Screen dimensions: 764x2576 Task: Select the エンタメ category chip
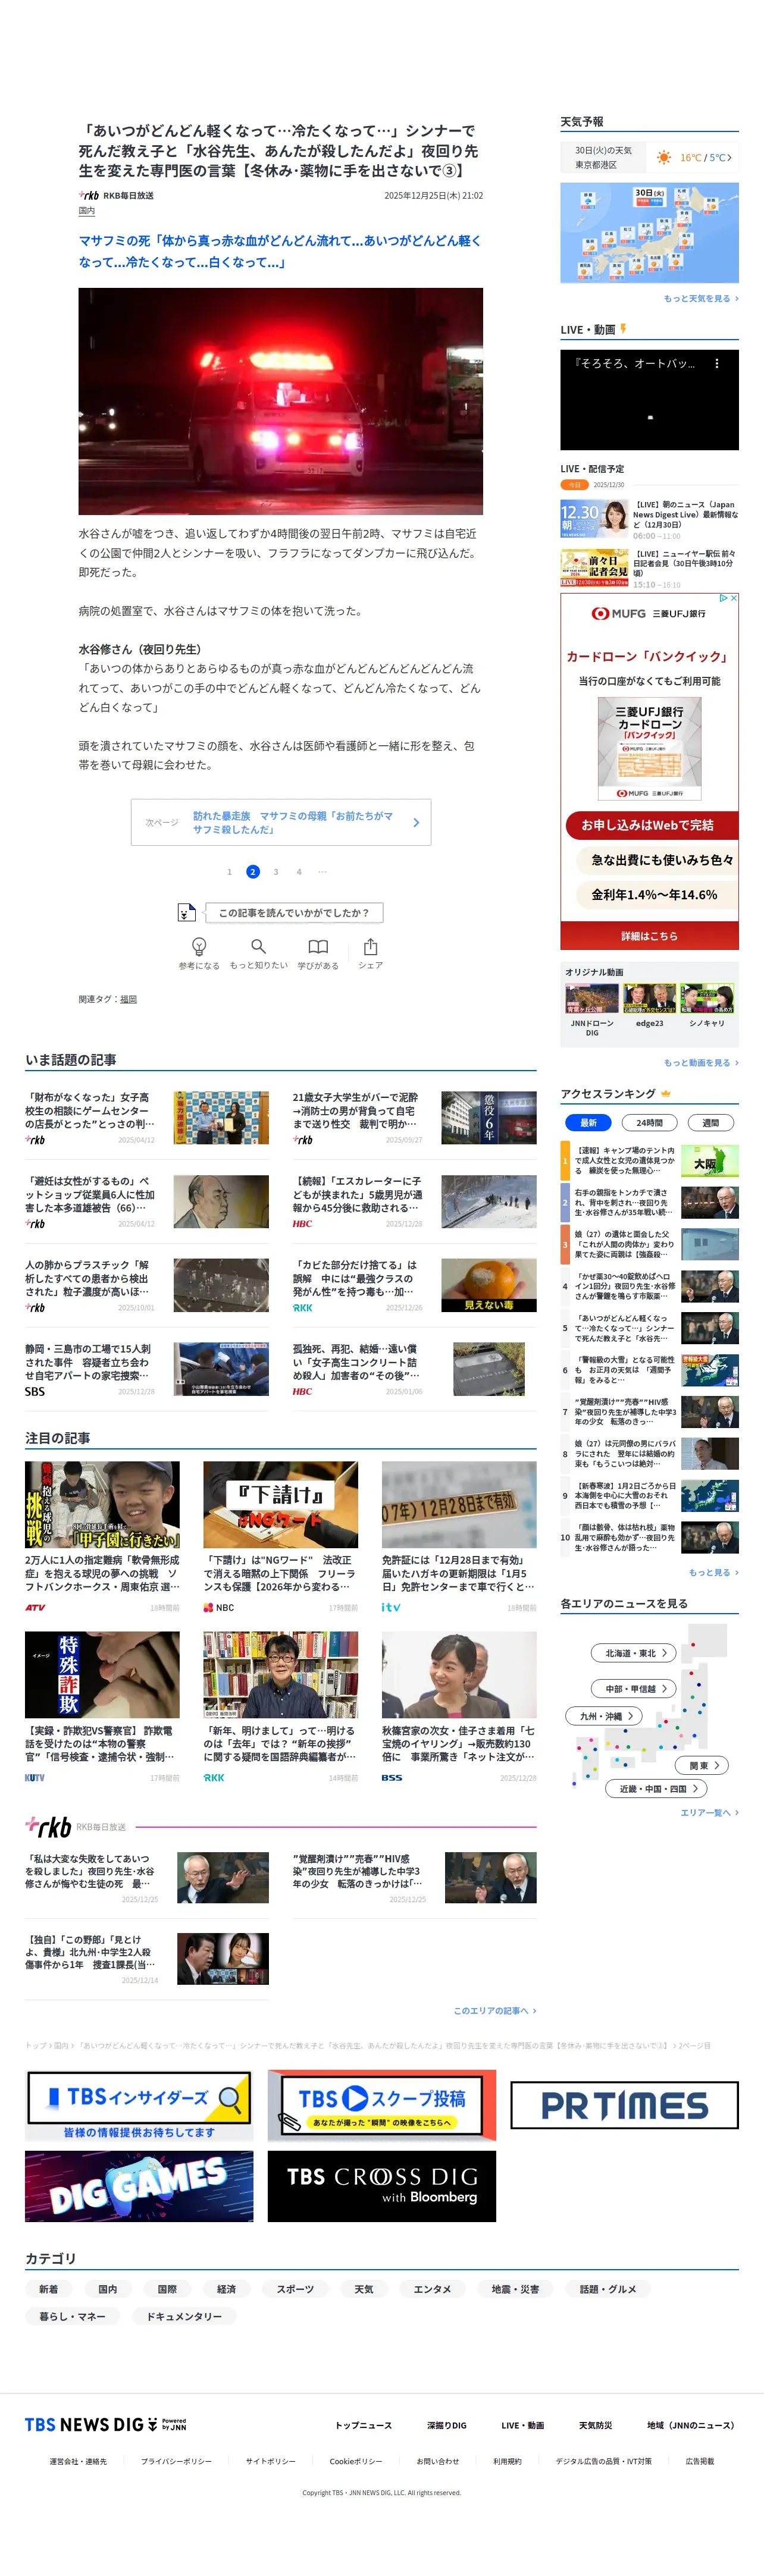click(433, 2288)
